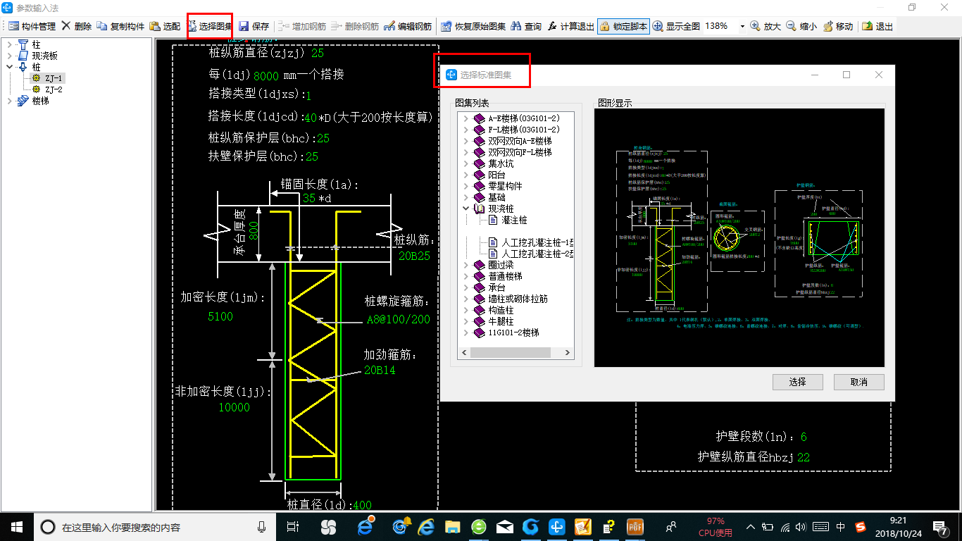Expand the 柱 node in component tree

[x=9, y=44]
